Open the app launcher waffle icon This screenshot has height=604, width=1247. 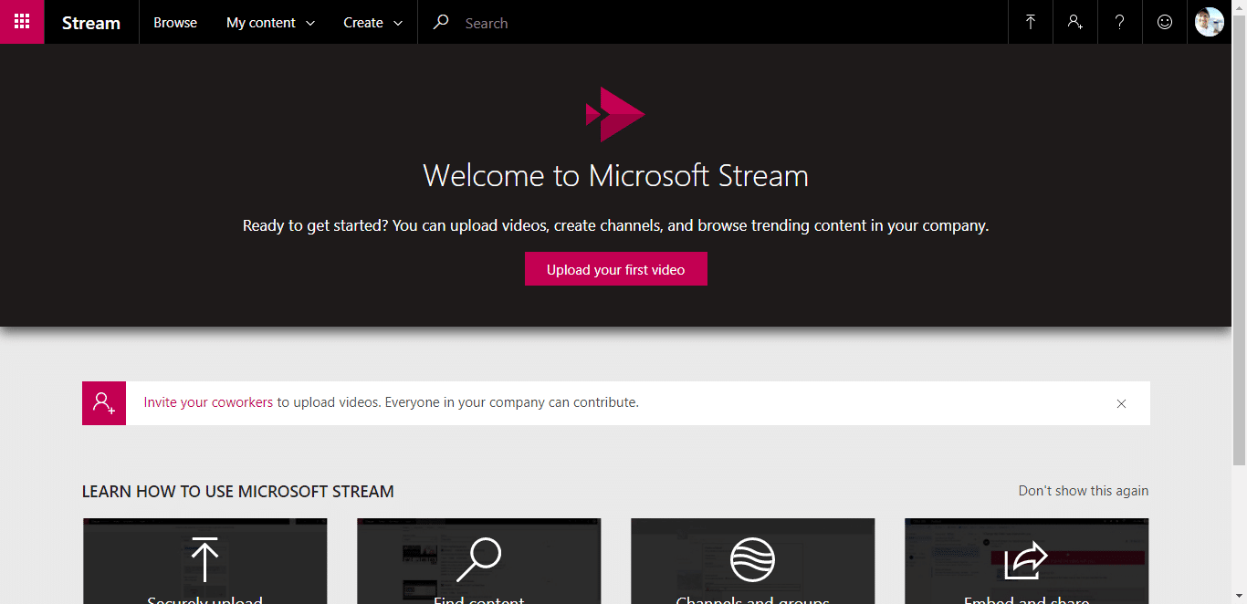pyautogui.click(x=22, y=22)
